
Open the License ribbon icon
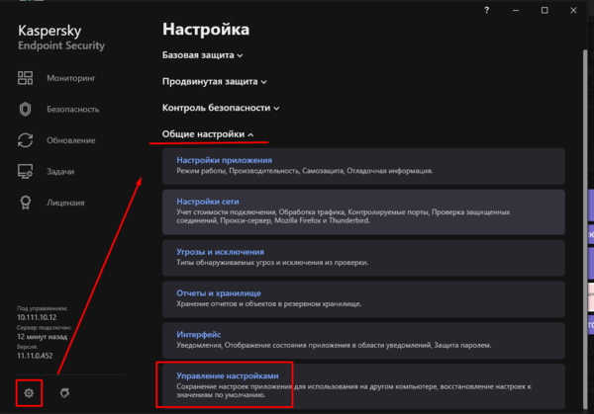pos(28,203)
